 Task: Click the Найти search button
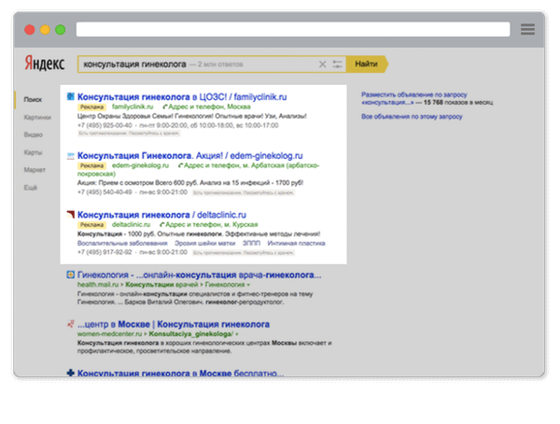(x=367, y=64)
